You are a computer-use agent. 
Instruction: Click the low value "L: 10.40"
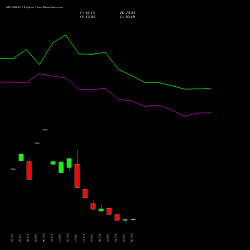tap(127, 17)
